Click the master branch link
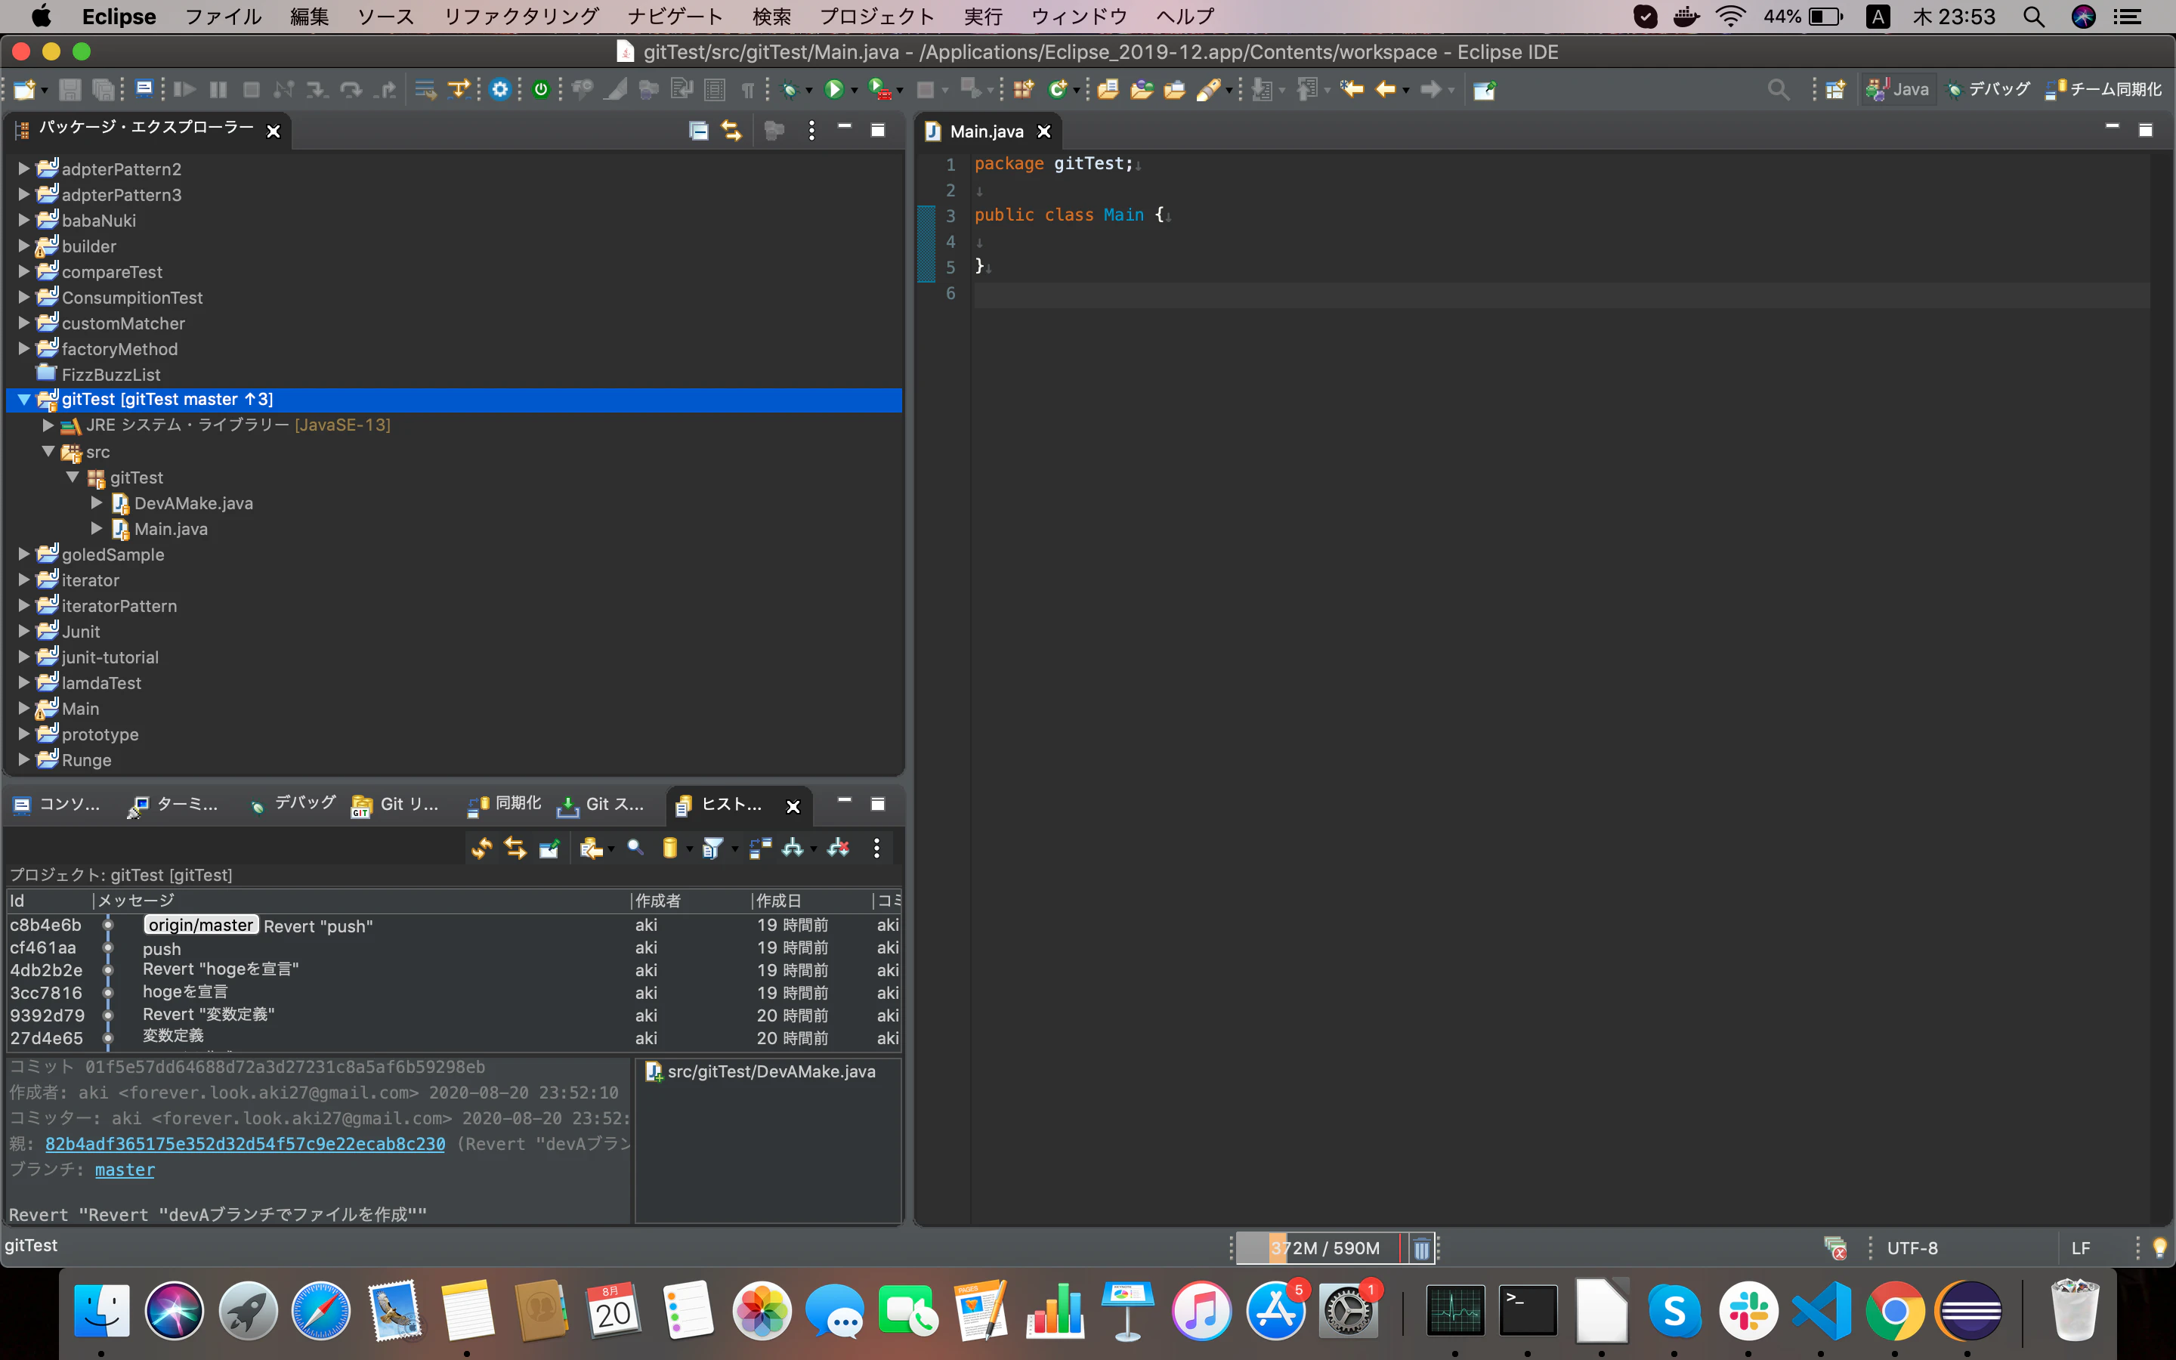The image size is (2176, 1360). (125, 1170)
